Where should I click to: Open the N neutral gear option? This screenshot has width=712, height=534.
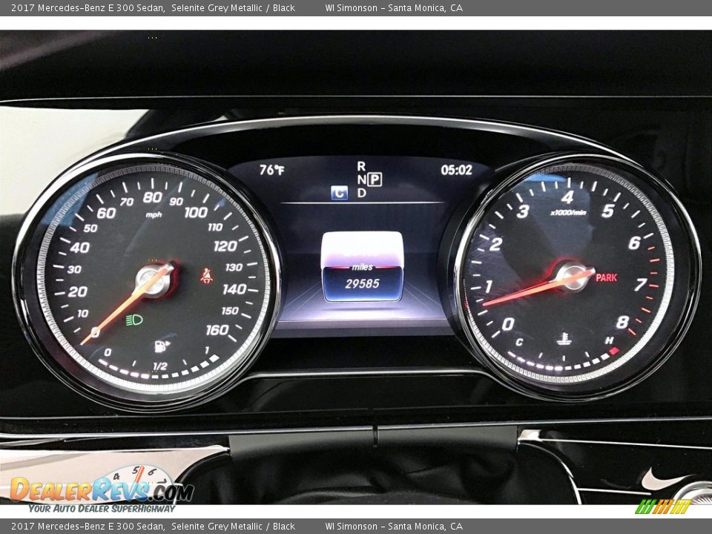(363, 180)
